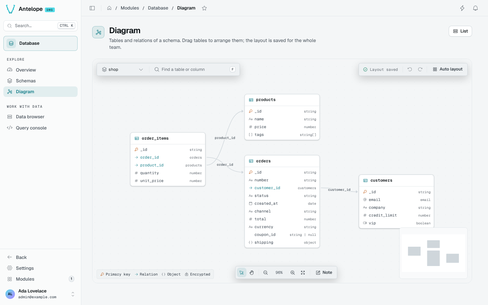Open the shop schema dropdown
This screenshot has height=305, width=488.
tap(123, 69)
